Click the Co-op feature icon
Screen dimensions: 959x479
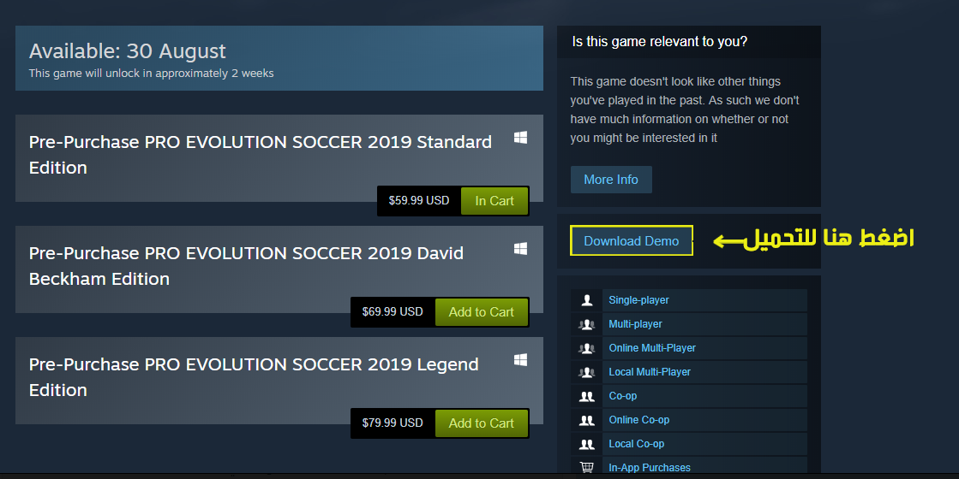[x=586, y=396]
